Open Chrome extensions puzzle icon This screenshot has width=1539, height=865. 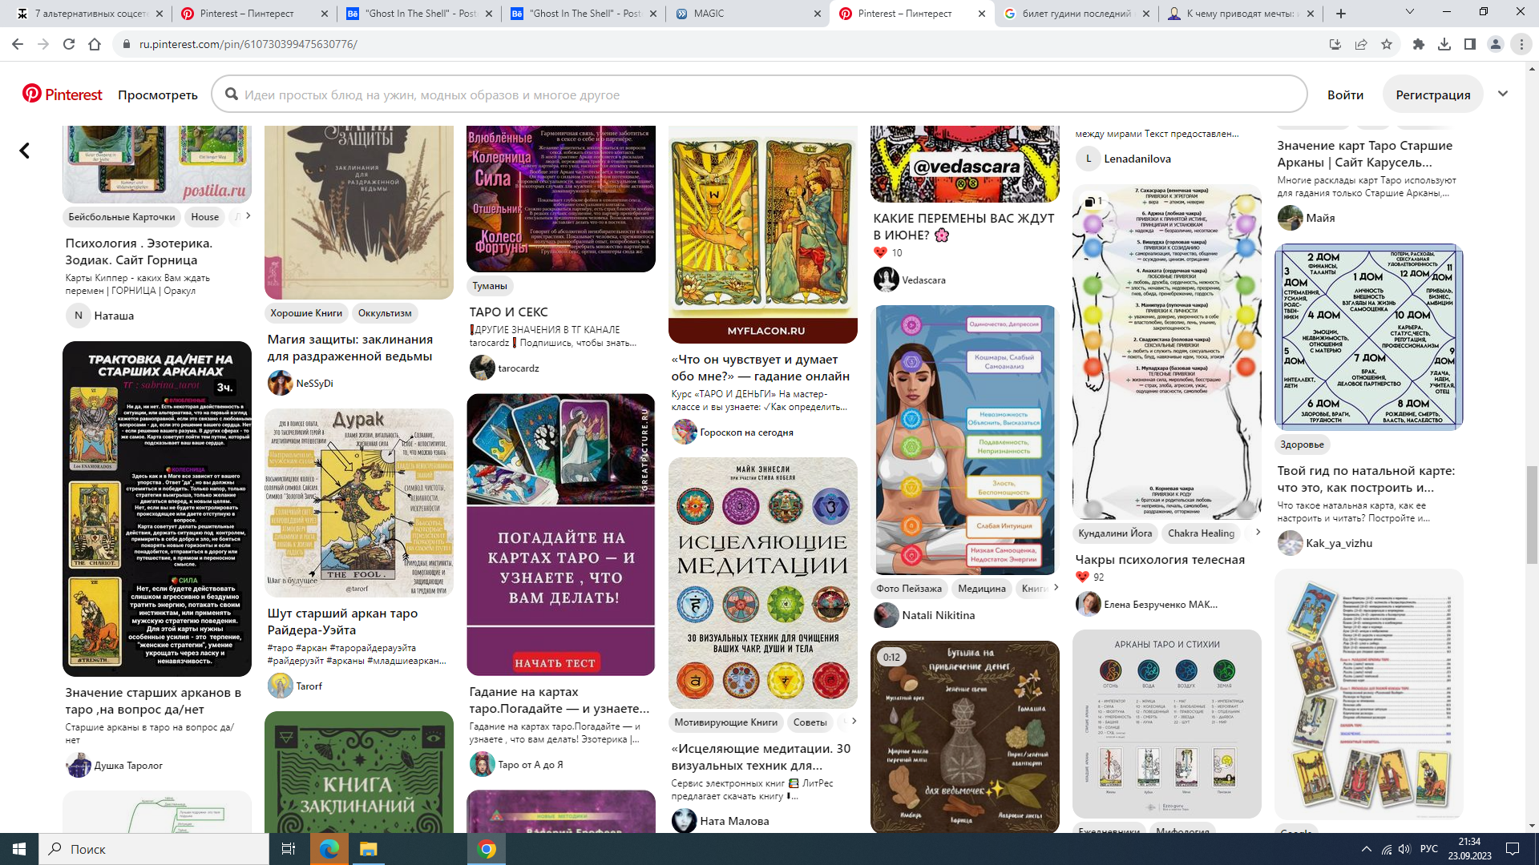[x=1419, y=44]
